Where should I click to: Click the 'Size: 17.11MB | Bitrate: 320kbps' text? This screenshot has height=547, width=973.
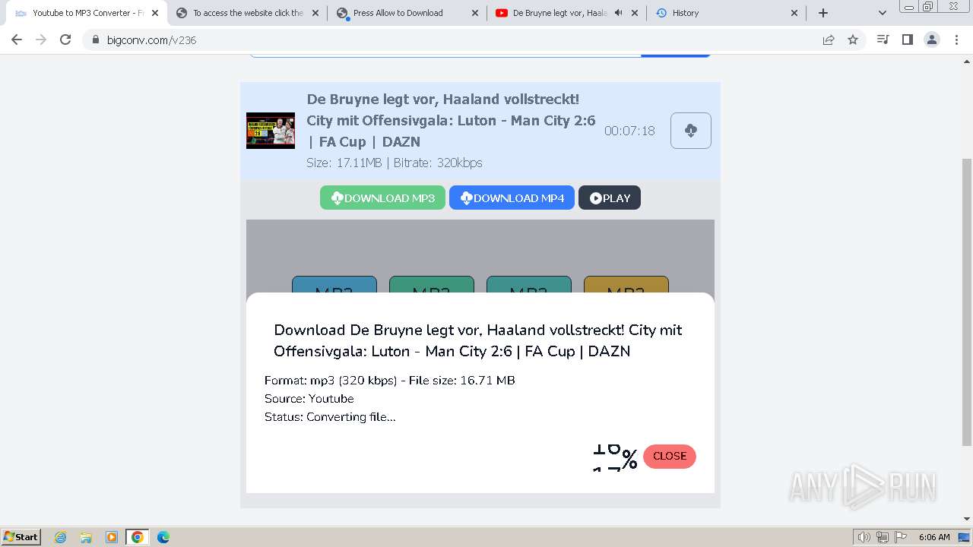[395, 163]
